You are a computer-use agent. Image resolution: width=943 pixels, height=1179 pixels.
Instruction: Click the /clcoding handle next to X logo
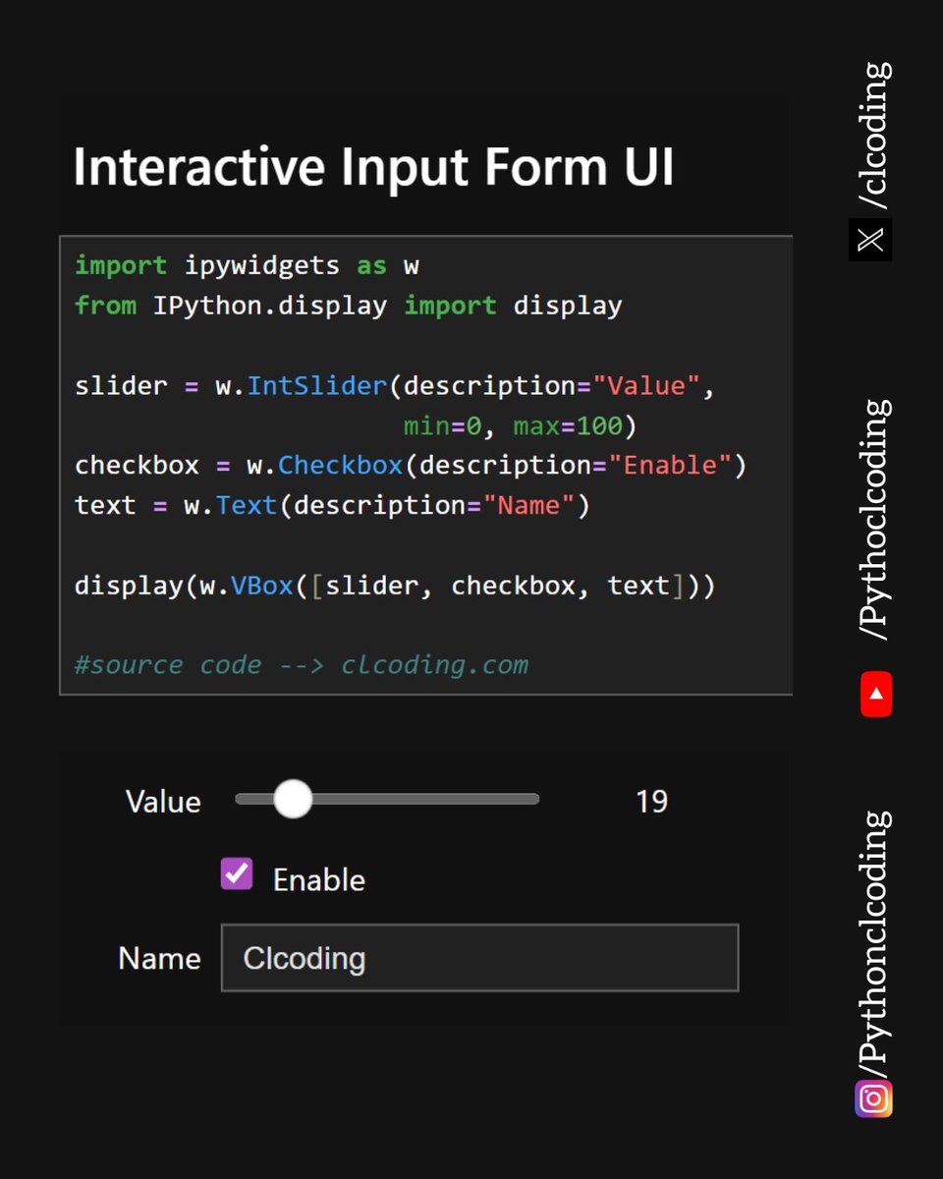tap(873, 136)
